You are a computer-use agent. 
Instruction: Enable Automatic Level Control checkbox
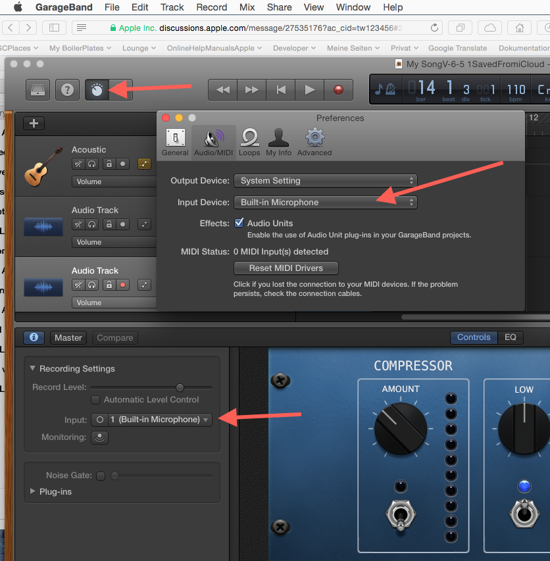(x=95, y=400)
